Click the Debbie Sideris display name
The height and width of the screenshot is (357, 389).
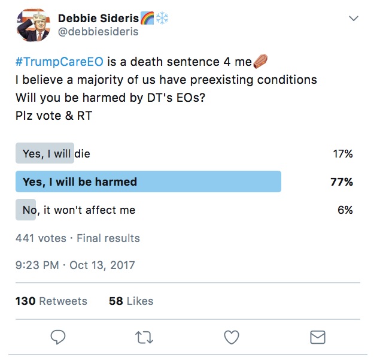click(98, 19)
